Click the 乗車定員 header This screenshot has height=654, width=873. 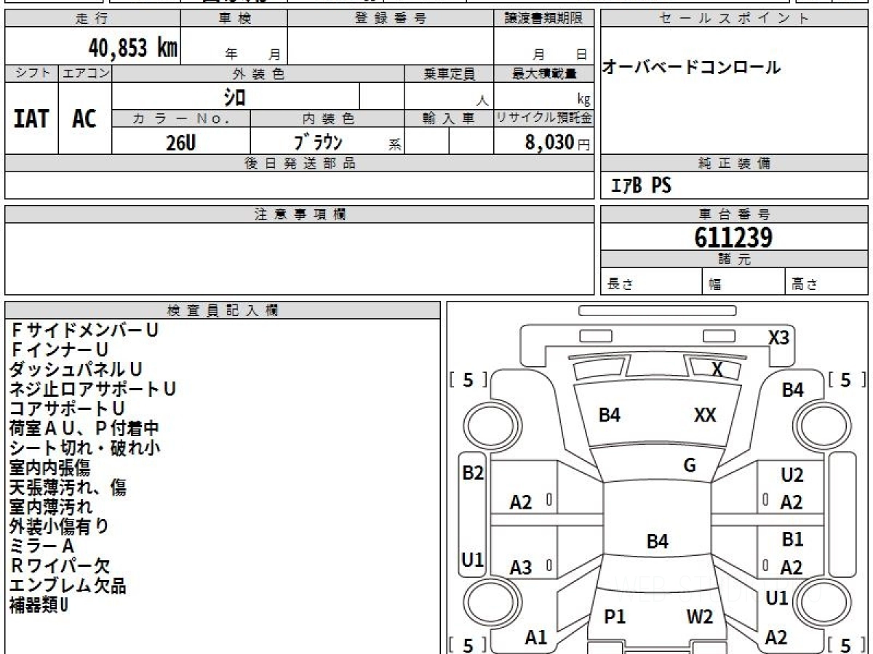(449, 73)
